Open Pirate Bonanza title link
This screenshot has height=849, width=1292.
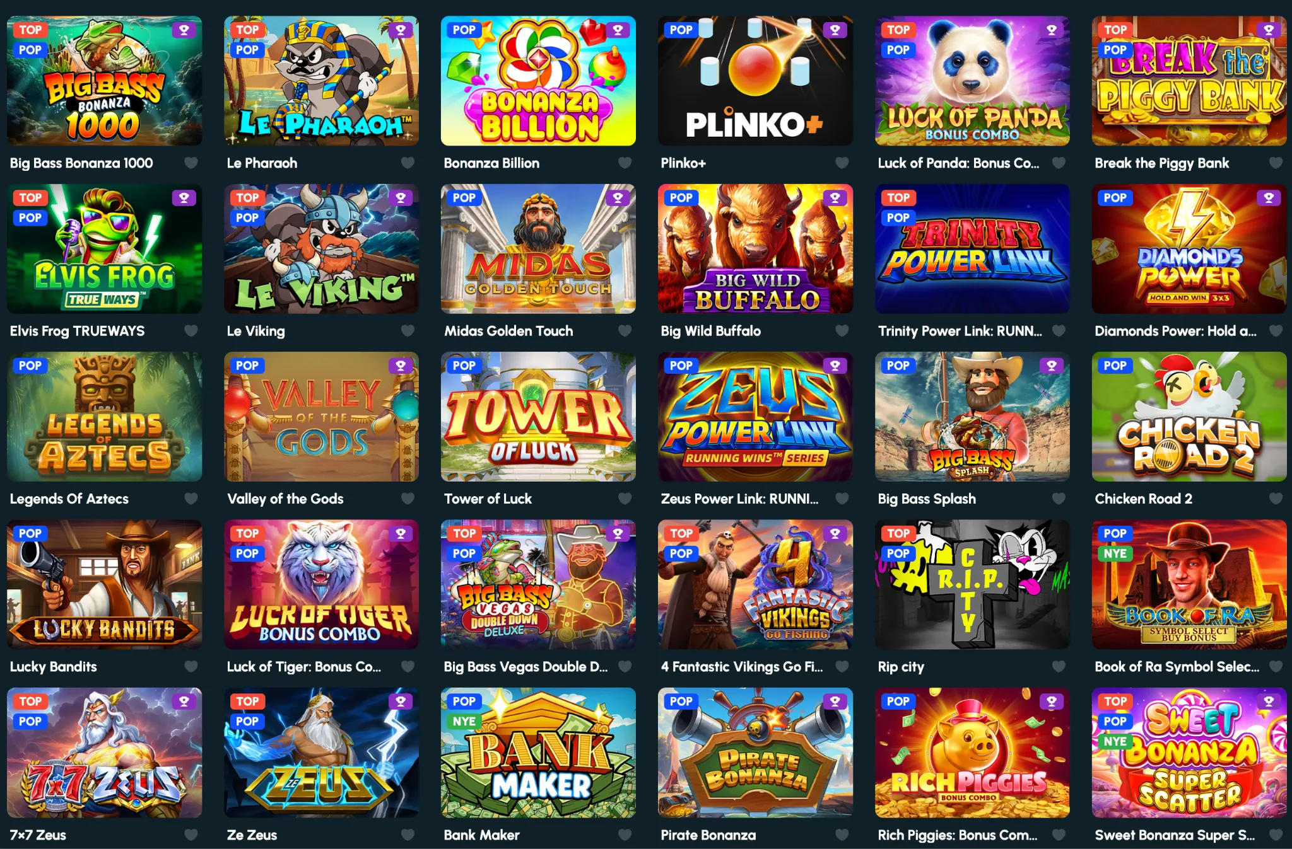click(708, 835)
